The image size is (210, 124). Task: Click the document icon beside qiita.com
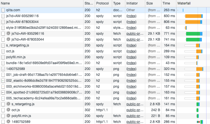coord(3,10)
